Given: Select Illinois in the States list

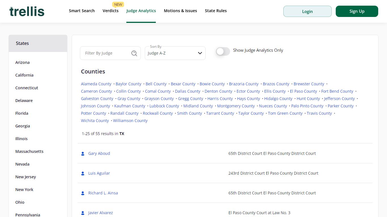Looking at the screenshot, I should tap(22, 139).
